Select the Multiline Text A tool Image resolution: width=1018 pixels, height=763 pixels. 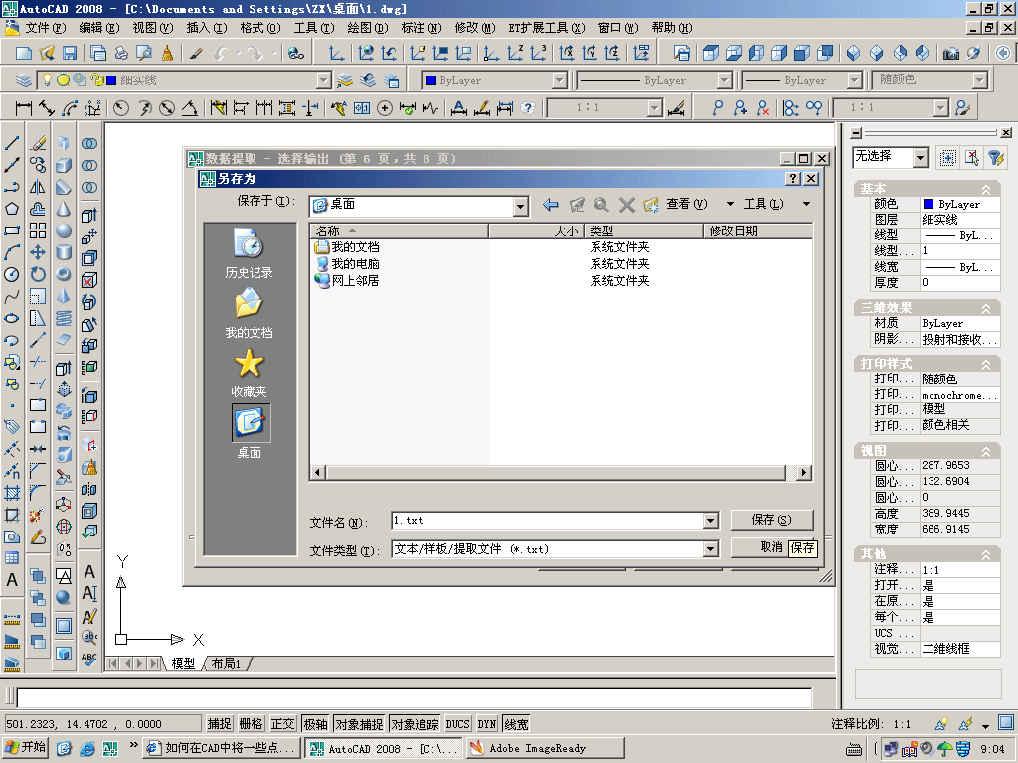click(x=12, y=580)
